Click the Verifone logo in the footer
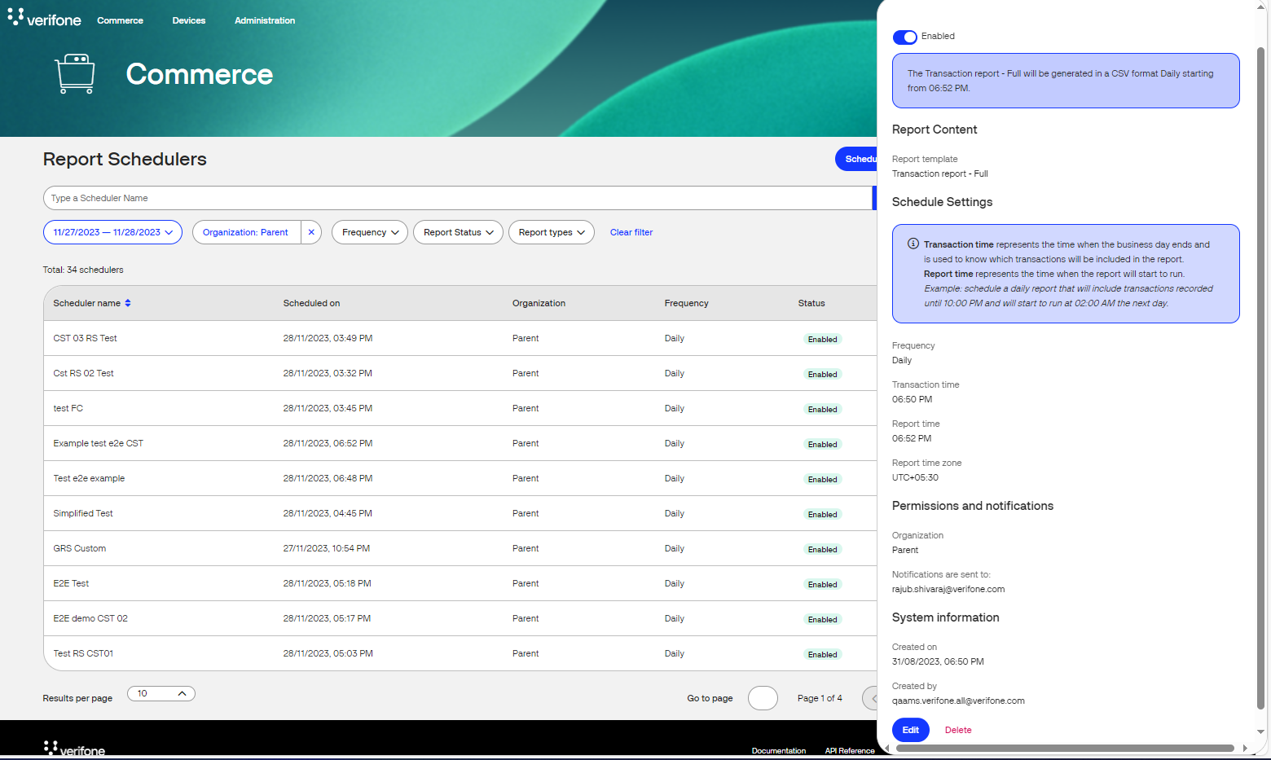 coord(73,748)
